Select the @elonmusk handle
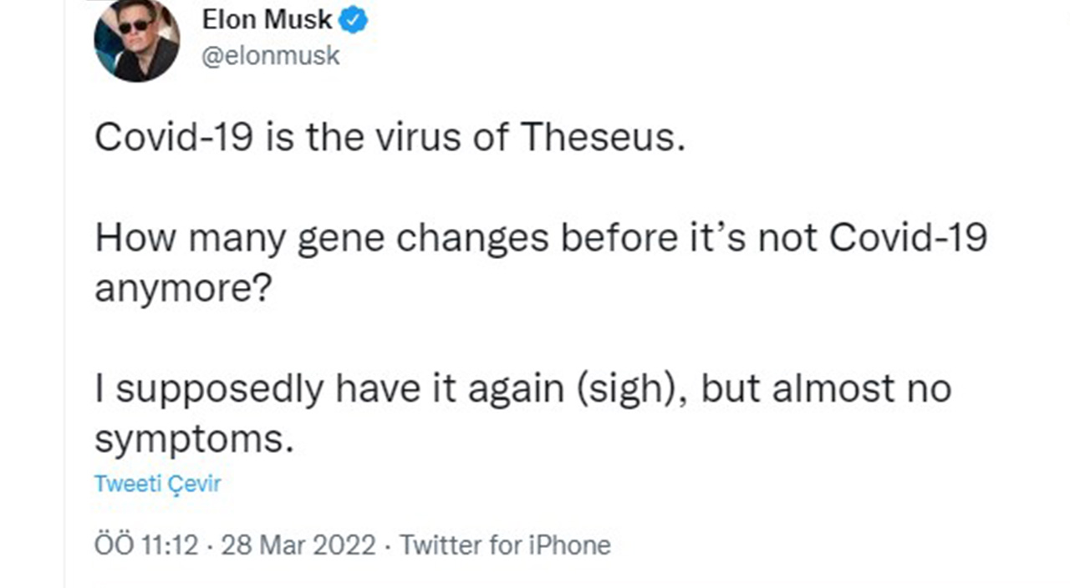The height and width of the screenshot is (588, 1070). pyautogui.click(x=269, y=55)
